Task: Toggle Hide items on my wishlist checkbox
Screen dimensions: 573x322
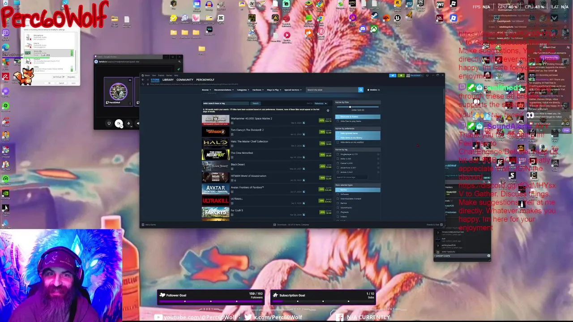Action: [338, 142]
